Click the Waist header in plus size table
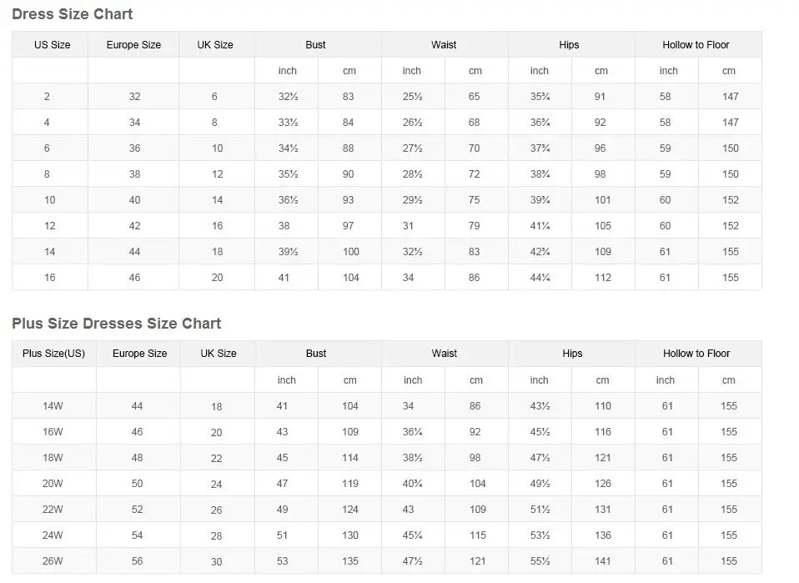Image resolution: width=799 pixels, height=583 pixels. click(x=445, y=354)
